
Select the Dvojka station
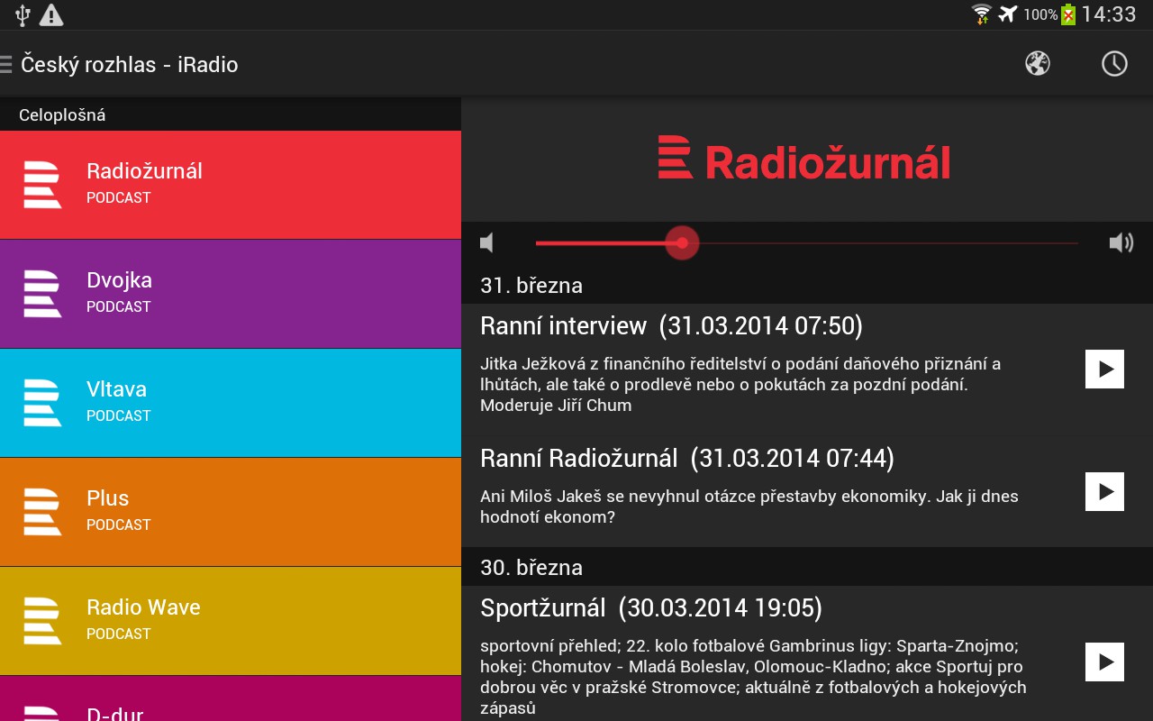tap(231, 294)
